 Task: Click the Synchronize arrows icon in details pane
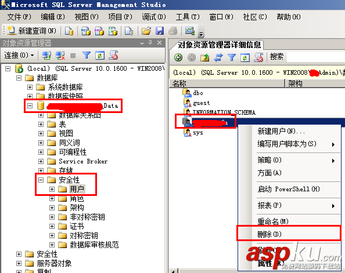pos(218,57)
